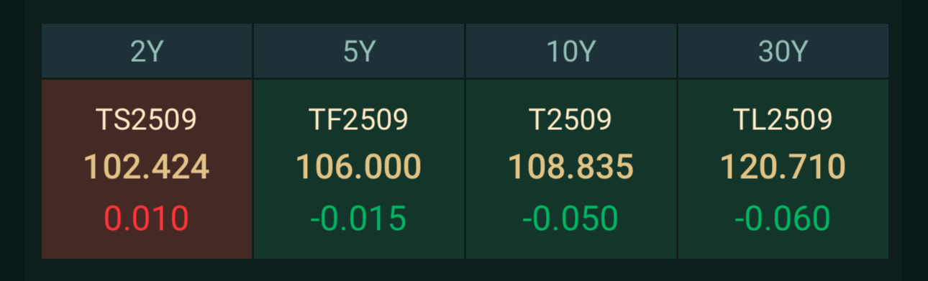The image size is (928, 281).
Task: Select the red TS2509 quote card
Action: 147,169
